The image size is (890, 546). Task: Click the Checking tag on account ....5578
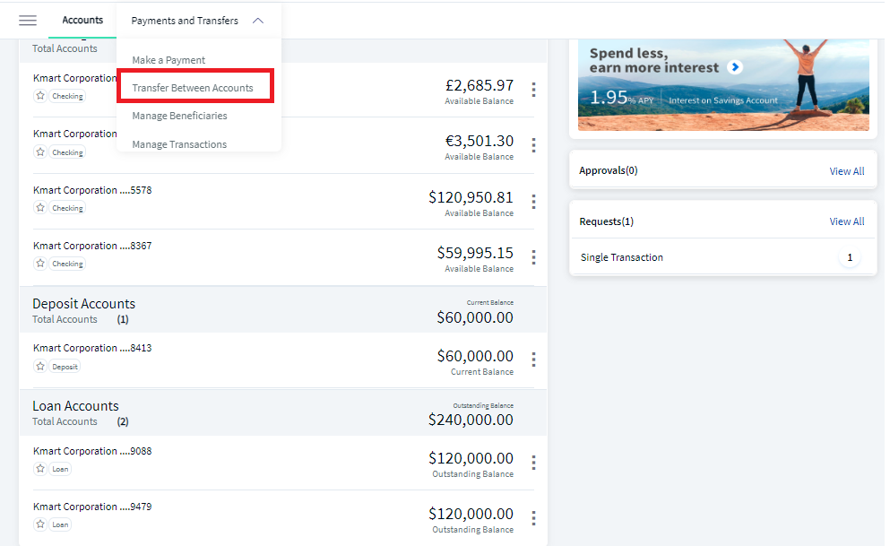click(67, 208)
